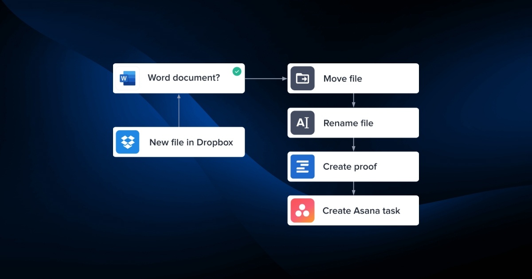532x279 pixels.
Task: Select arrow from Create proof to Asana task
Action: click(x=353, y=188)
